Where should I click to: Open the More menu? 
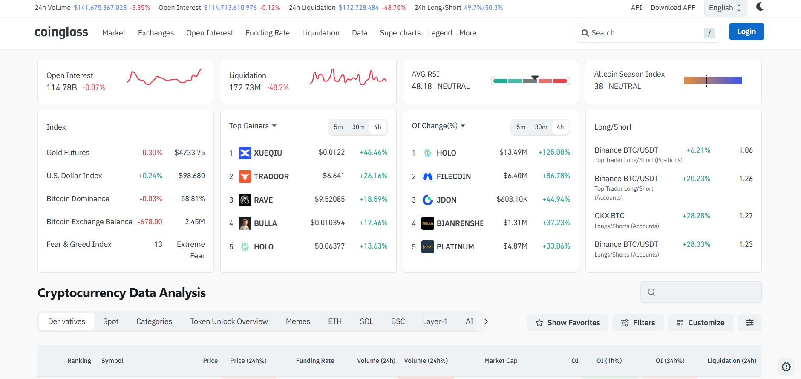click(468, 33)
